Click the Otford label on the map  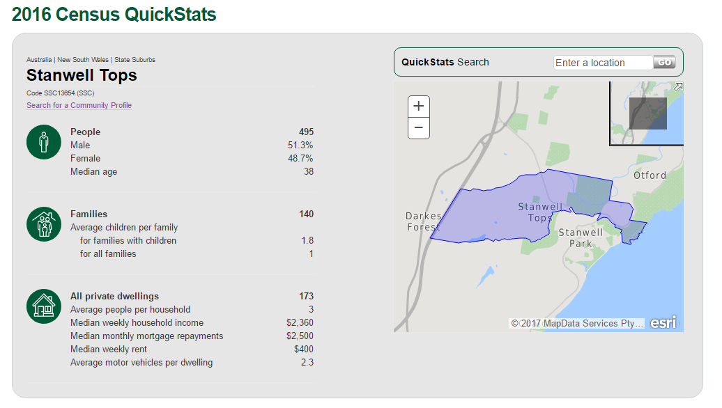click(x=650, y=175)
